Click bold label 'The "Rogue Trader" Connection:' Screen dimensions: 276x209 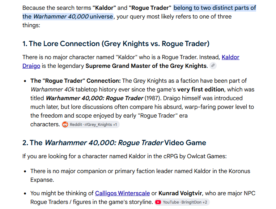point(76,81)
